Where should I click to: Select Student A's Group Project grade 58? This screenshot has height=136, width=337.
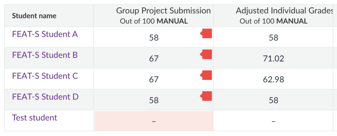154,38
